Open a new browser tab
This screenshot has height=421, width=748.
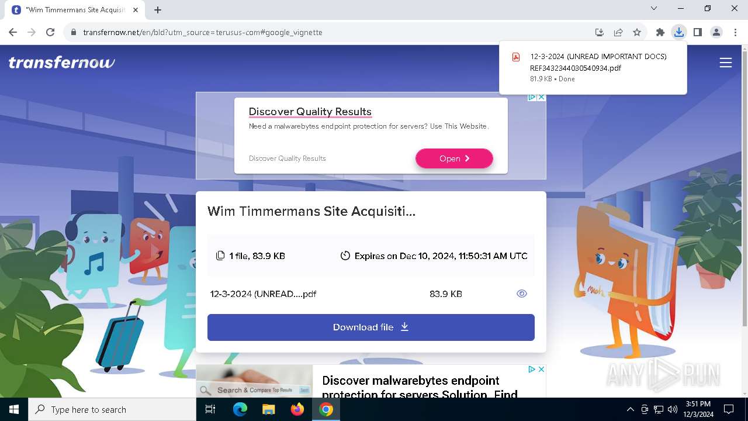pyautogui.click(x=158, y=10)
